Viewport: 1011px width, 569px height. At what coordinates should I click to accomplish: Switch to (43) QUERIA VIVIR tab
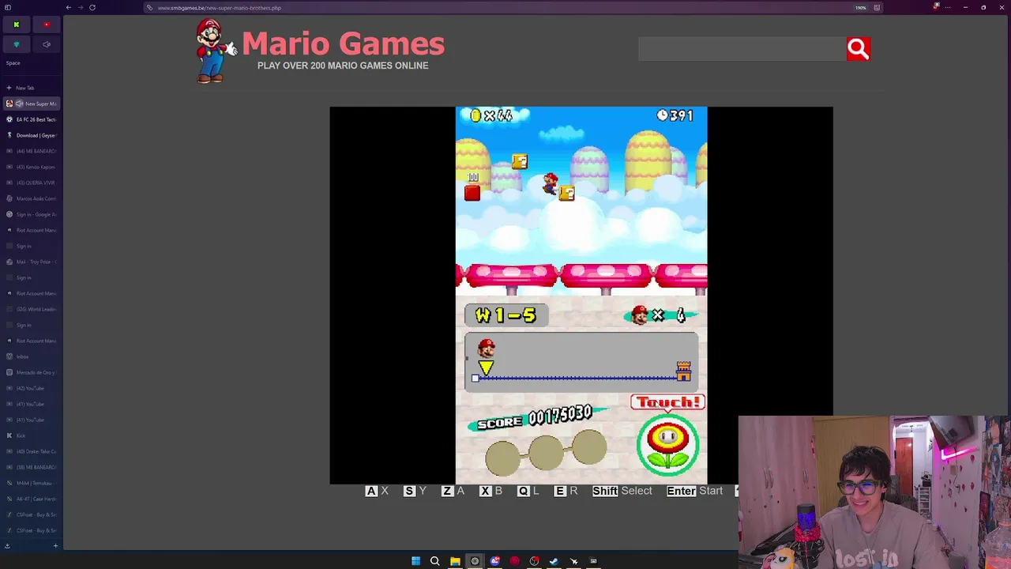tap(30, 183)
